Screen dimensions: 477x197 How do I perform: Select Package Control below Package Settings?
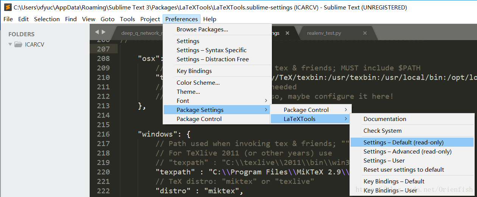coord(217,119)
